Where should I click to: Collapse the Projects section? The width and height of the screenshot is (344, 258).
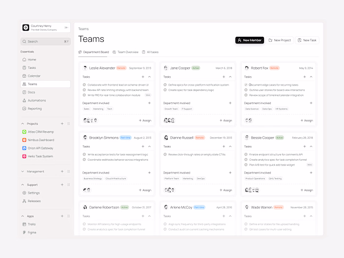coord(23,124)
